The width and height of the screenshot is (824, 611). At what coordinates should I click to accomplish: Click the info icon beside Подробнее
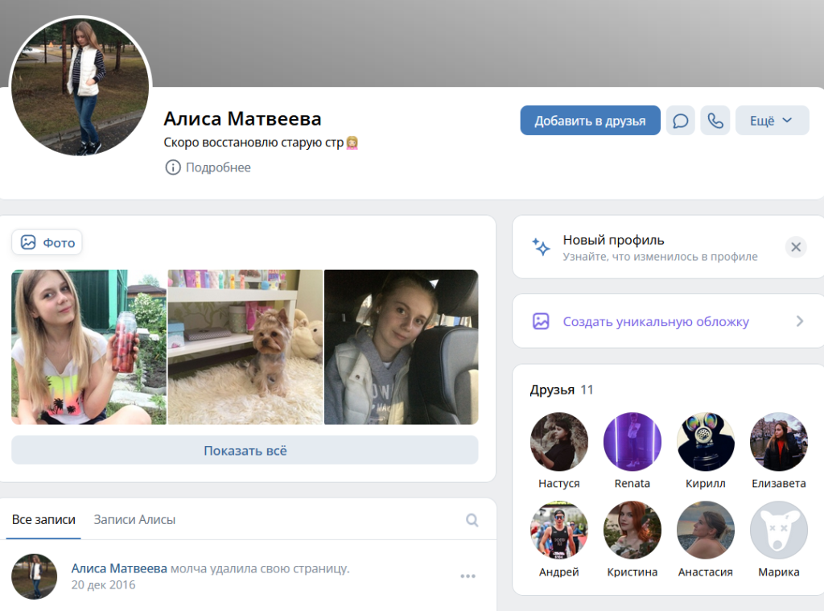(x=173, y=167)
